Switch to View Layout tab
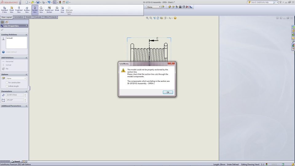The height and width of the screenshot is (166, 295). click(6, 17)
